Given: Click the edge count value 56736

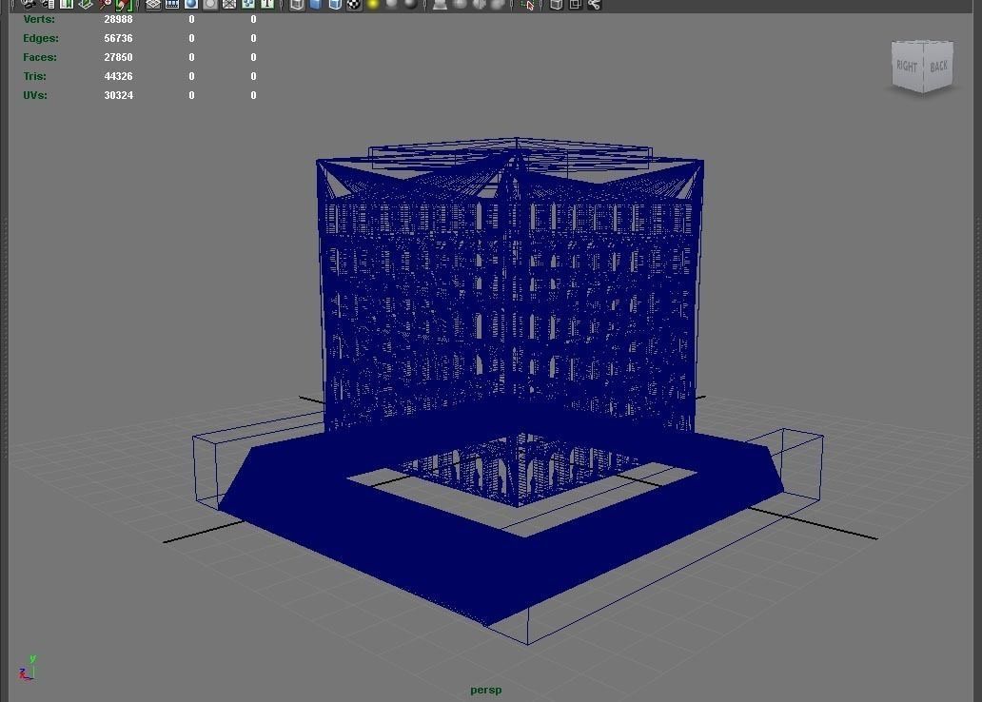Looking at the screenshot, I should pos(118,38).
